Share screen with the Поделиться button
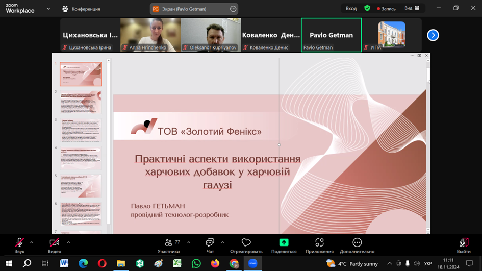This screenshot has height=271, width=482. point(284,245)
